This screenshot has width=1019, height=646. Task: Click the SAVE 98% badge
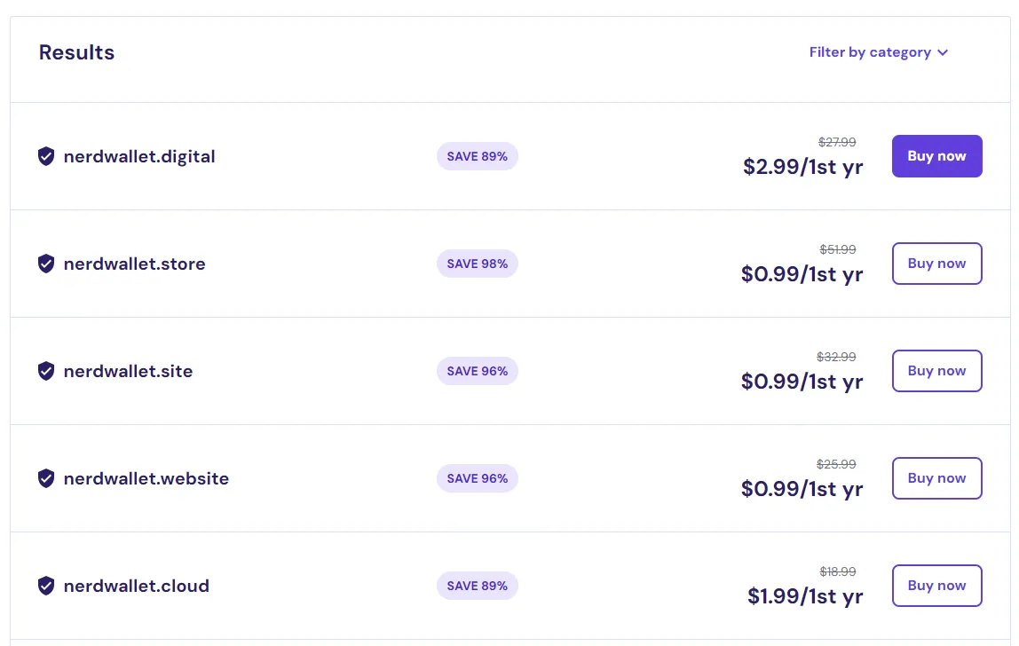pyautogui.click(x=477, y=264)
